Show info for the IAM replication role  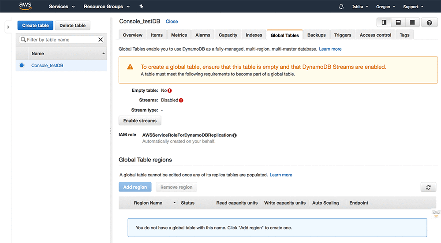click(x=235, y=135)
